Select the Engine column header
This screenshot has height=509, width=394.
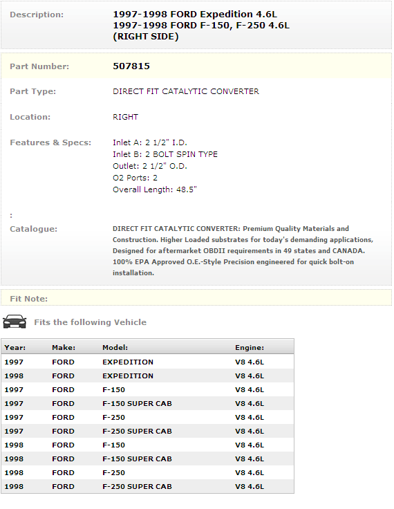click(x=250, y=348)
